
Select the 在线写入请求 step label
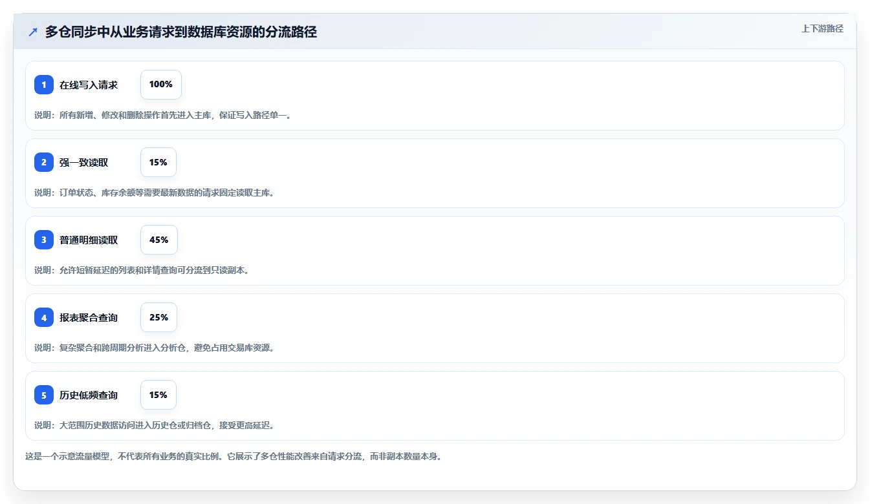coord(89,85)
